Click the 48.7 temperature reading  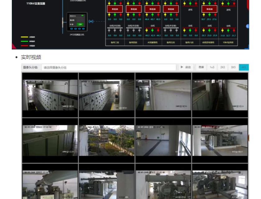click(x=153, y=19)
